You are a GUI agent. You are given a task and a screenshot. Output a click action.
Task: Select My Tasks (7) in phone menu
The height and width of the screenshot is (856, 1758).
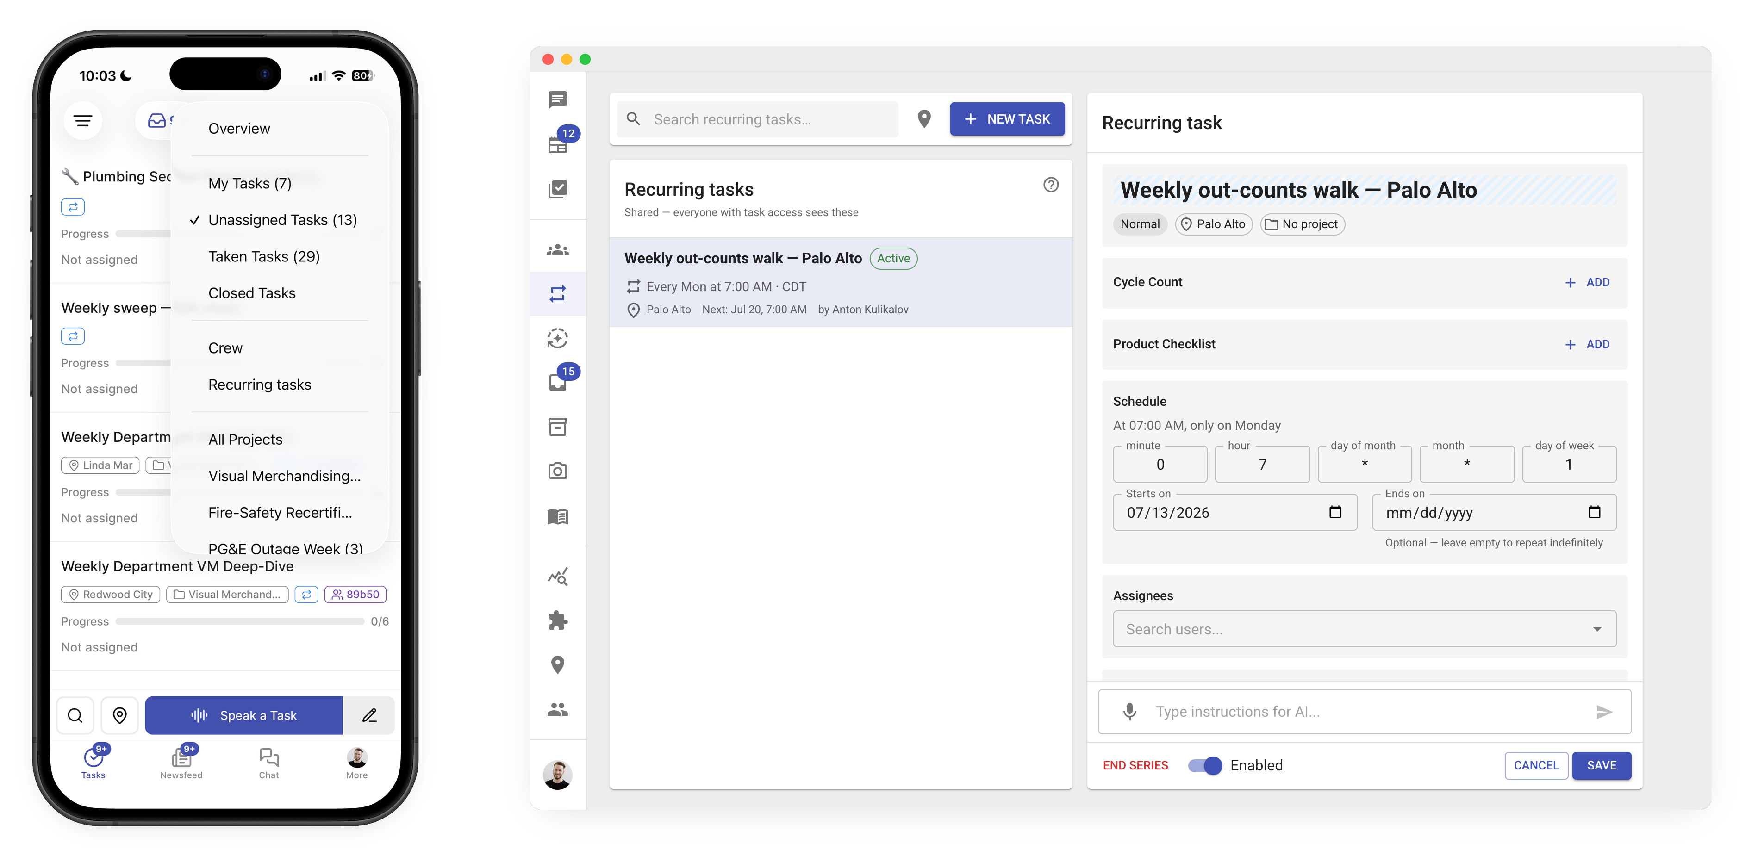tap(250, 184)
